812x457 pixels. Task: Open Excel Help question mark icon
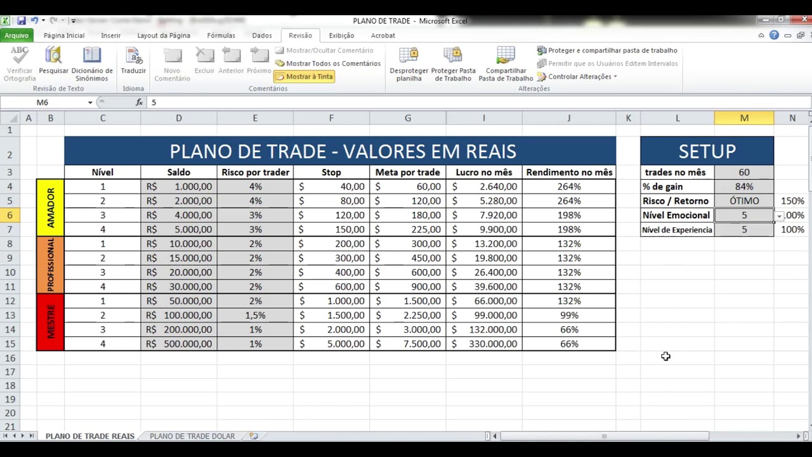774,36
